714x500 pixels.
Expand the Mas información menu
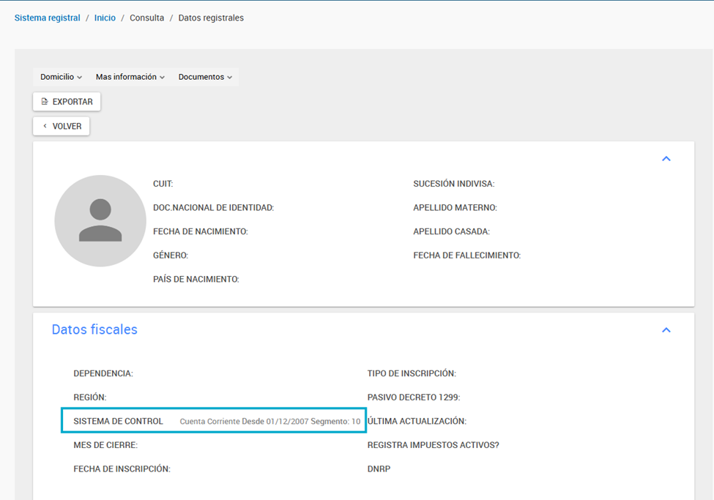pyautogui.click(x=130, y=77)
